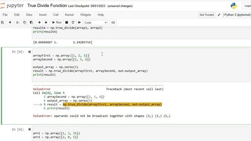Click the Python 3 (ipykernel) indicator
The height and width of the screenshot is (141, 251).
tap(237, 15)
